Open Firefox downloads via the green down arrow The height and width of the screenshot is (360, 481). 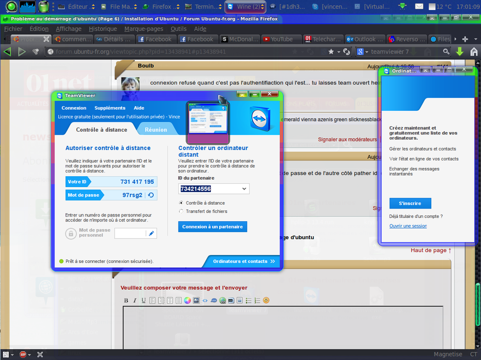coord(460,52)
